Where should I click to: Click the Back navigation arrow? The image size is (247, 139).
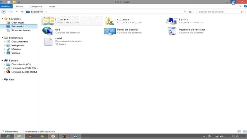(x=4, y=12)
